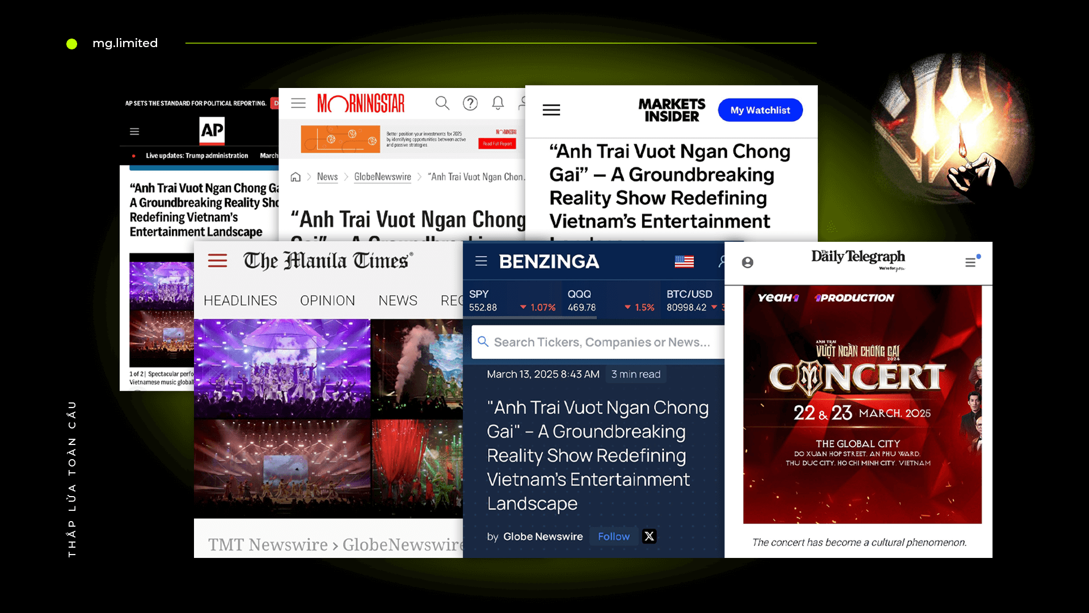This screenshot has width=1089, height=613.
Task: Click the Daily Telegraph logo
Action: [858, 259]
